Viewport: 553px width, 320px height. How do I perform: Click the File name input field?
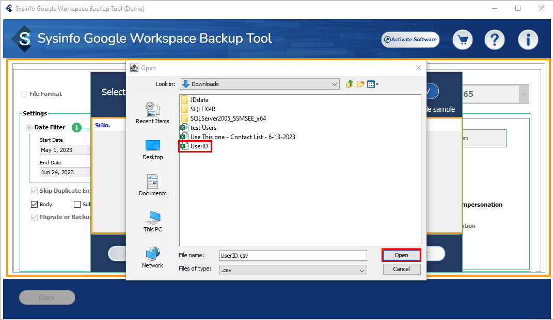click(x=293, y=256)
